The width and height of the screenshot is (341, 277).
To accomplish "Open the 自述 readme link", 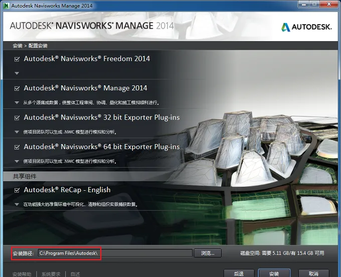I will click(x=75, y=274).
